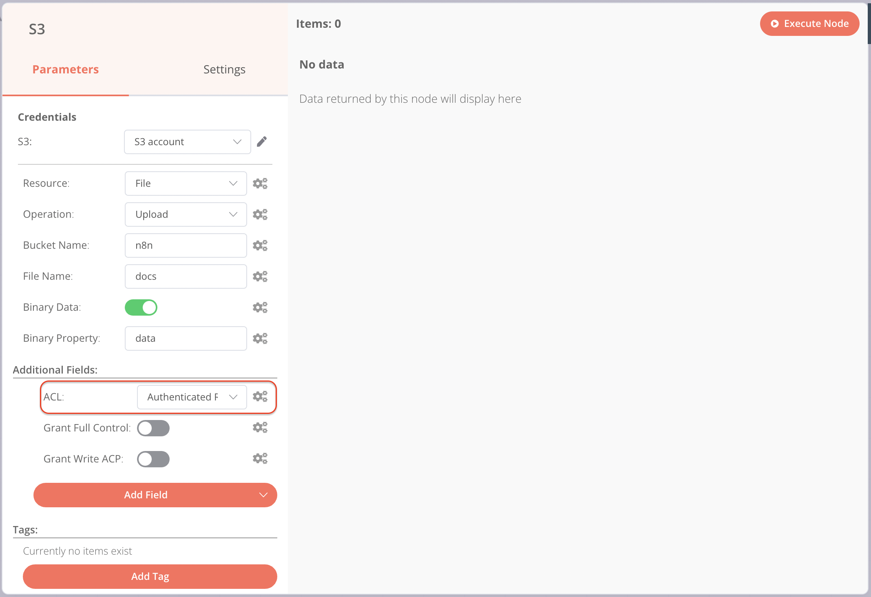Viewport: 871px width, 597px height.
Task: Open Binary Property gear settings
Action: (x=260, y=338)
